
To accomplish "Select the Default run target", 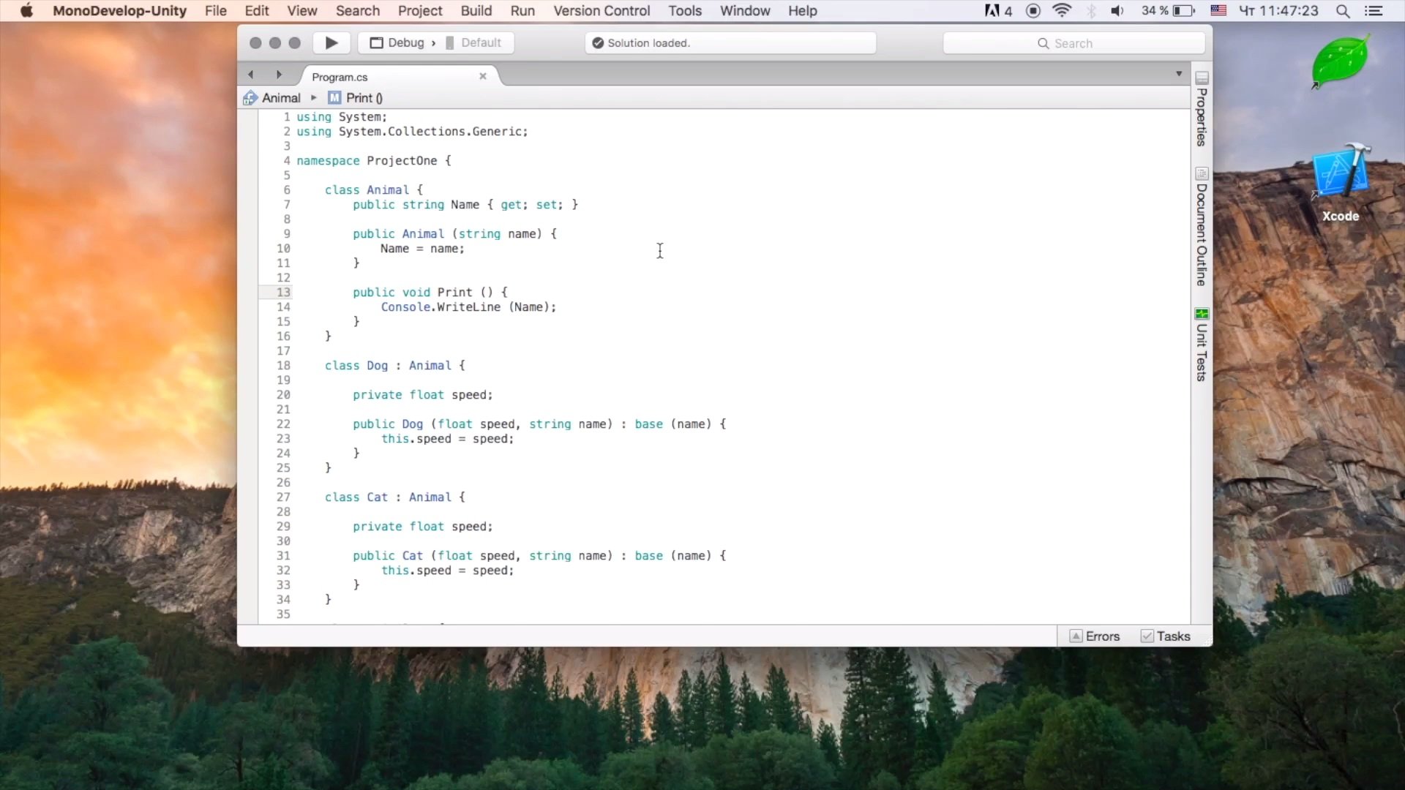I will tap(473, 43).
